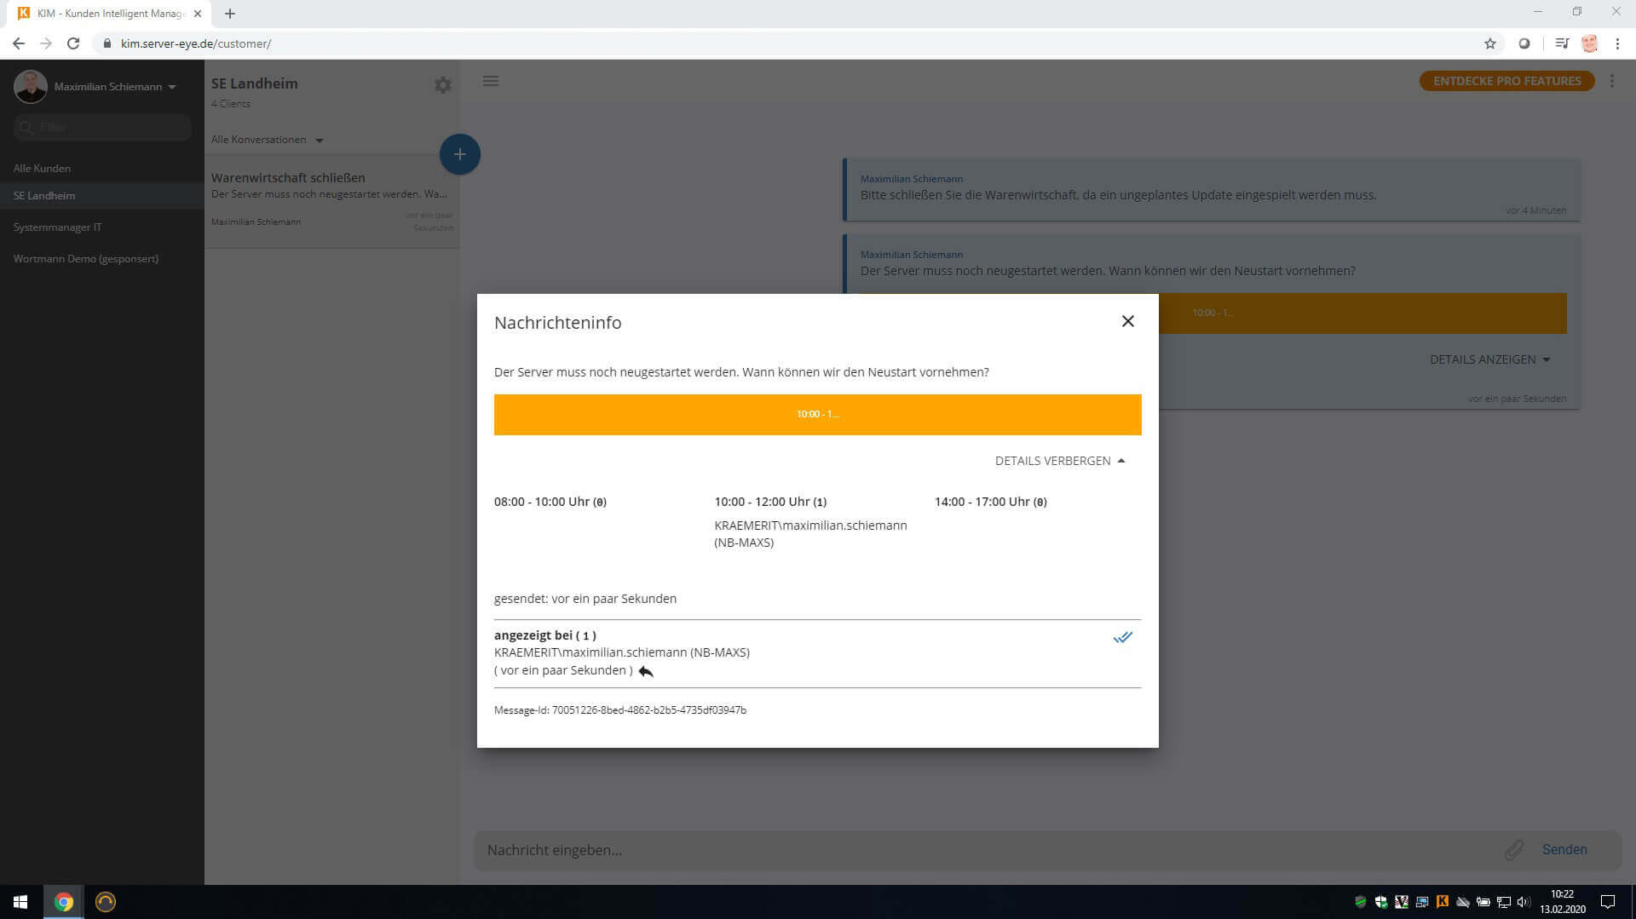Click the blue plus new conversation button

[x=459, y=154]
